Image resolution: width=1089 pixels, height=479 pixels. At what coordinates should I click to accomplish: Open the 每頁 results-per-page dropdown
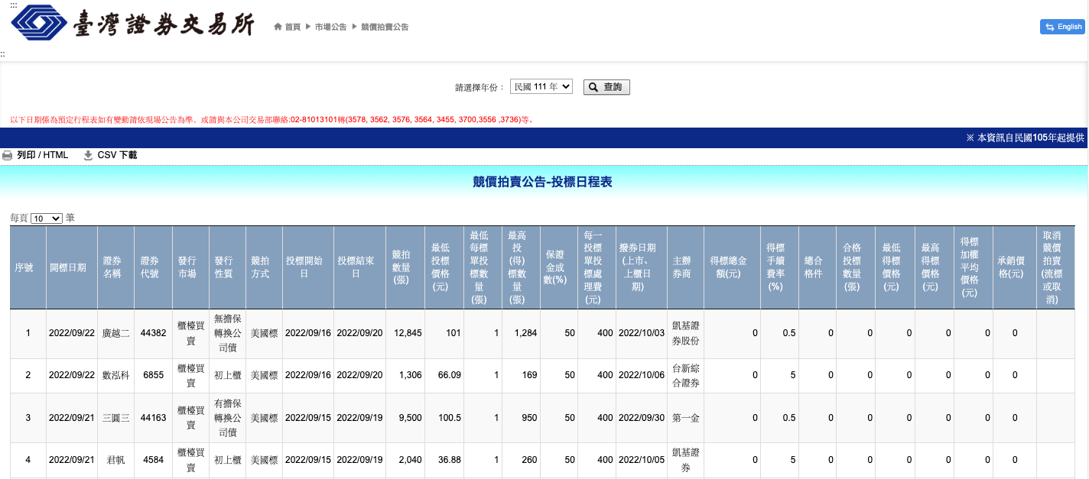46,218
